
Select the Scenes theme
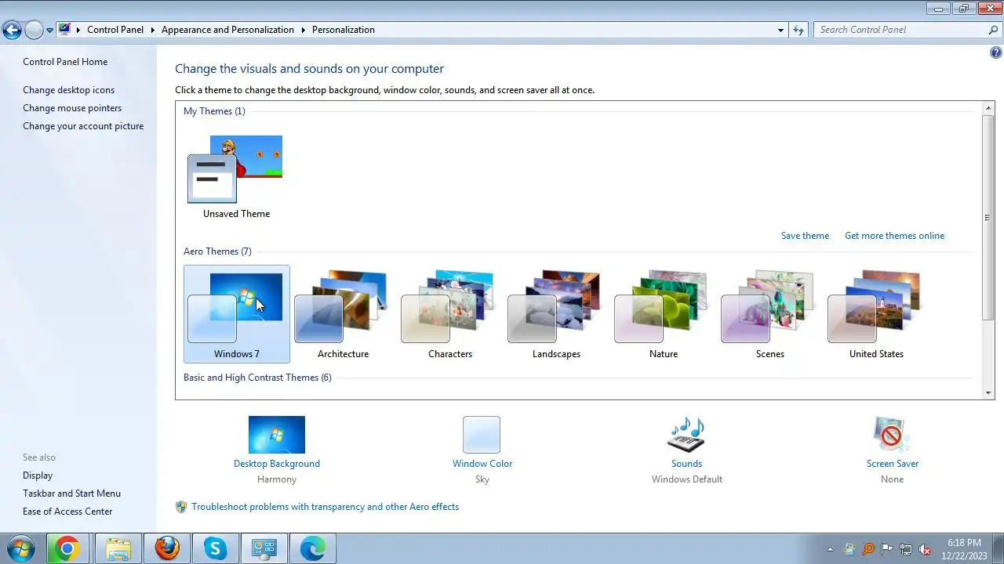[769, 314]
